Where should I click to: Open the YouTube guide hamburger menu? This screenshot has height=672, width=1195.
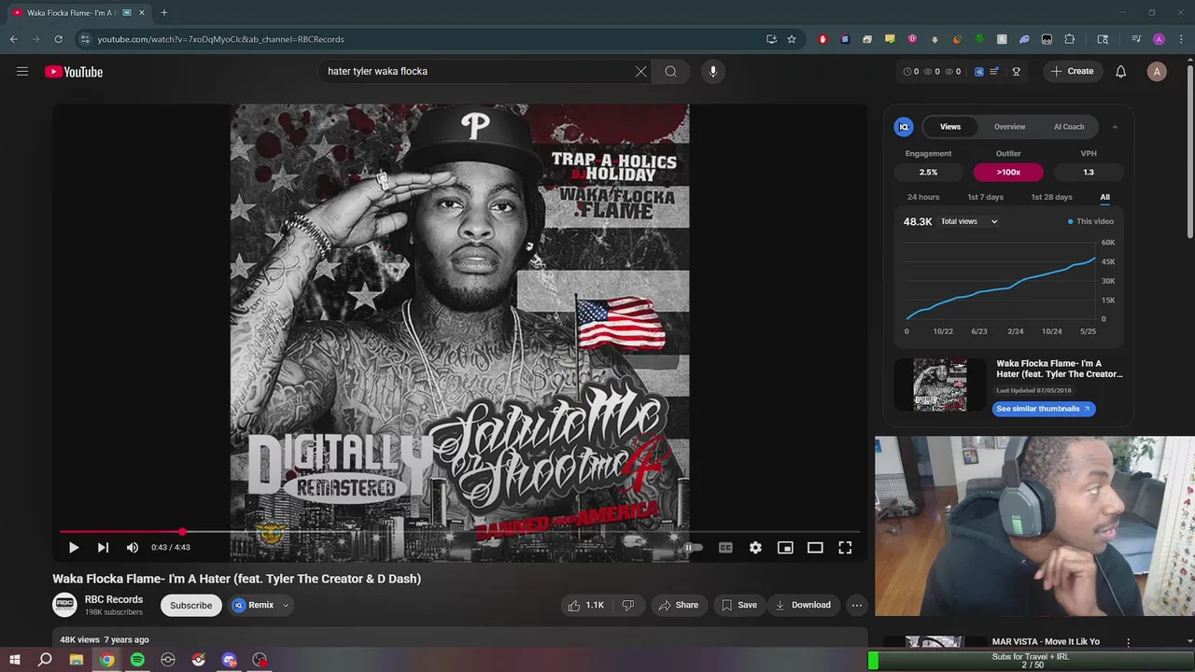tap(22, 72)
